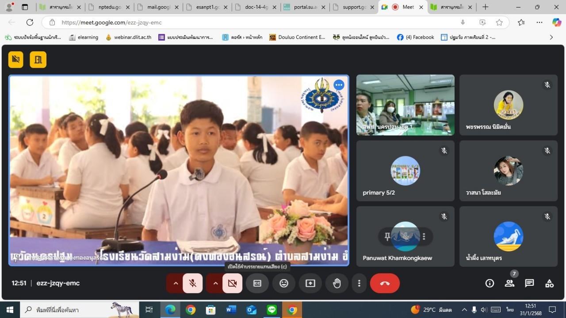The image size is (566, 318).
Task: Turn on closed captions
Action: click(x=257, y=283)
